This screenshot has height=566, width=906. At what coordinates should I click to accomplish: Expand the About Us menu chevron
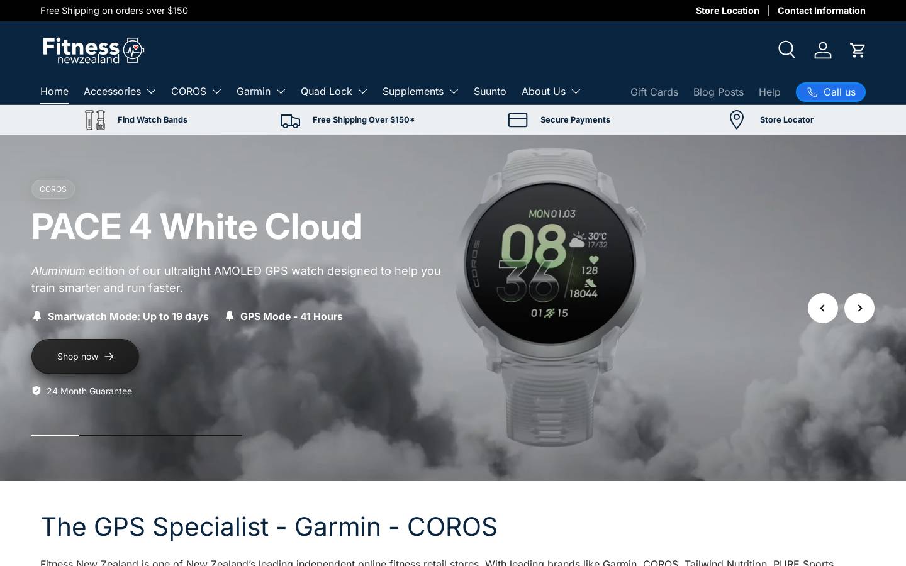576,92
